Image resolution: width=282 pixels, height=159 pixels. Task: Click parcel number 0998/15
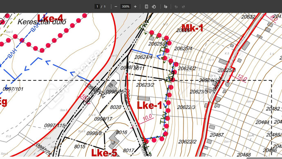pos(115,92)
